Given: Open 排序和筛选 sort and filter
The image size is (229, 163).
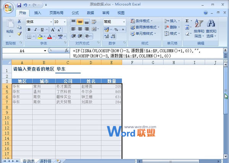Looking at the screenshot, I should pos(199,28).
